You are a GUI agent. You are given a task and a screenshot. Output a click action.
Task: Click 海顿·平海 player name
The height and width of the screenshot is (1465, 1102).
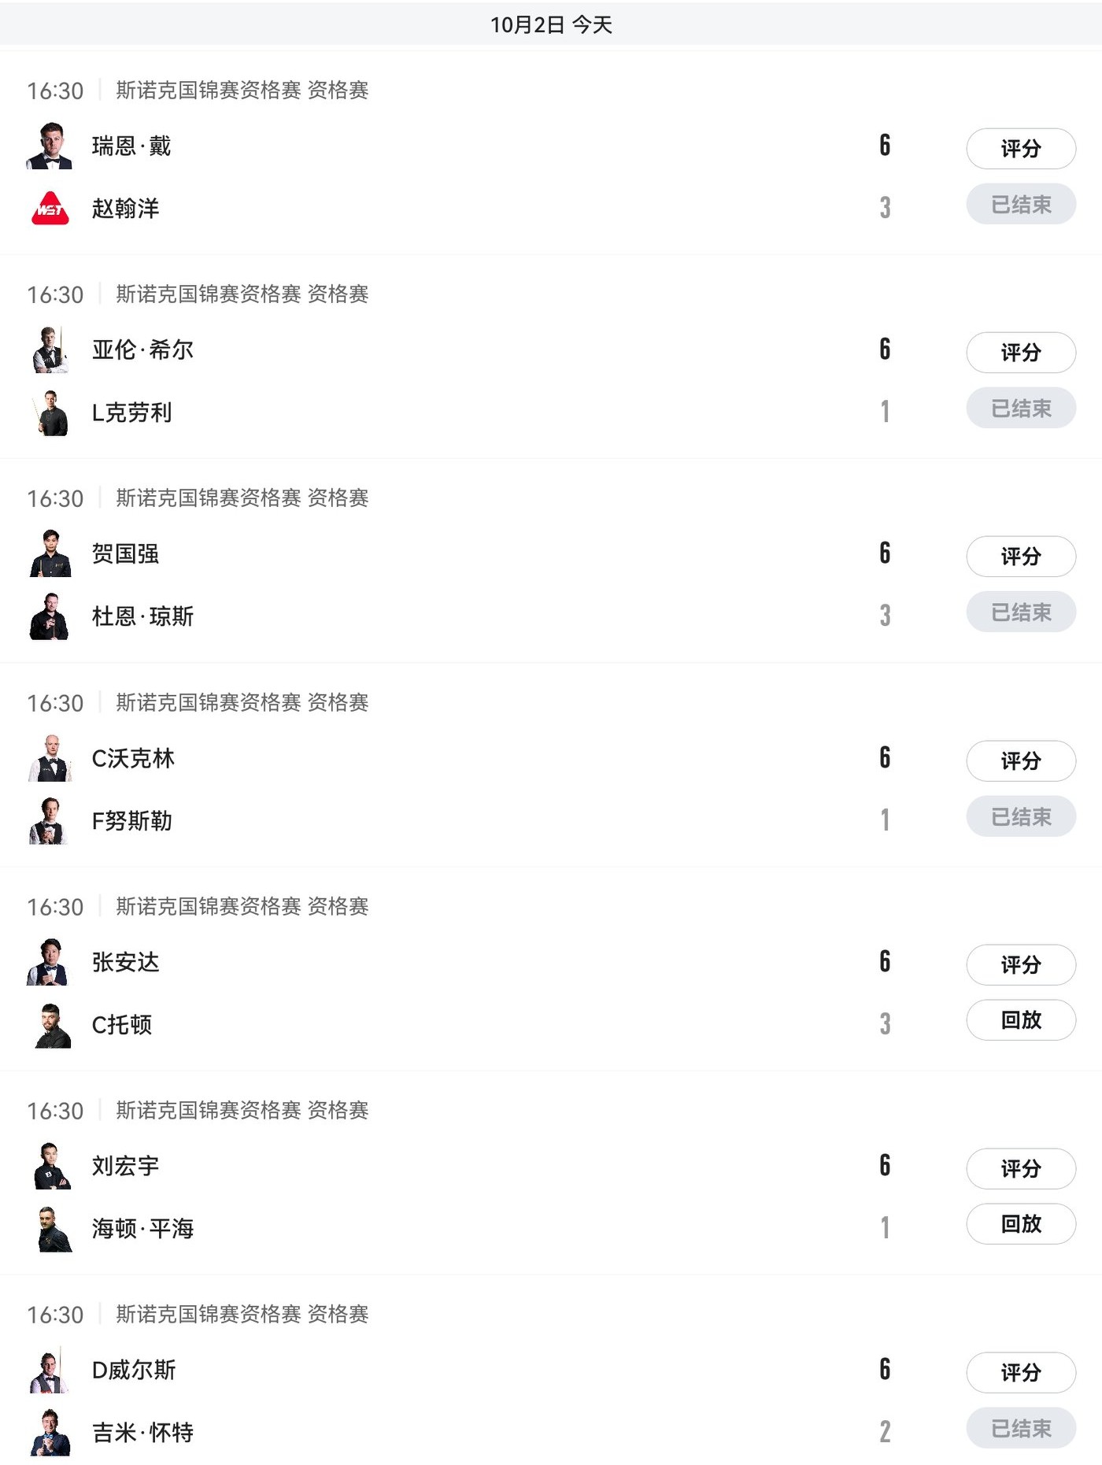pos(142,1229)
